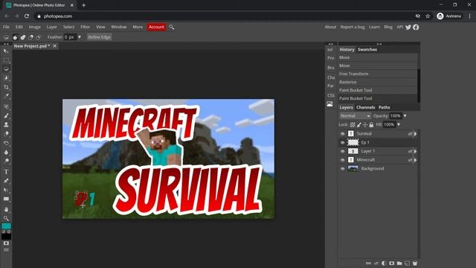Select the Eraser tool

point(6,134)
